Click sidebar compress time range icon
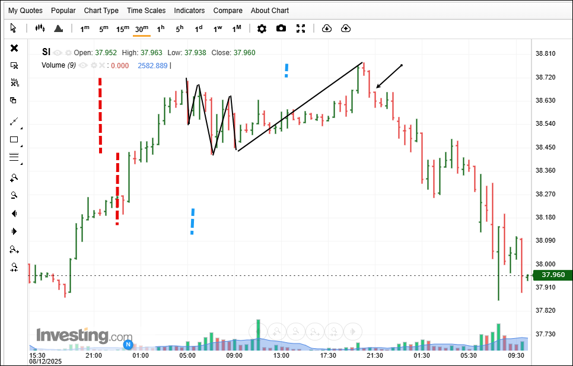 pyautogui.click(x=14, y=268)
